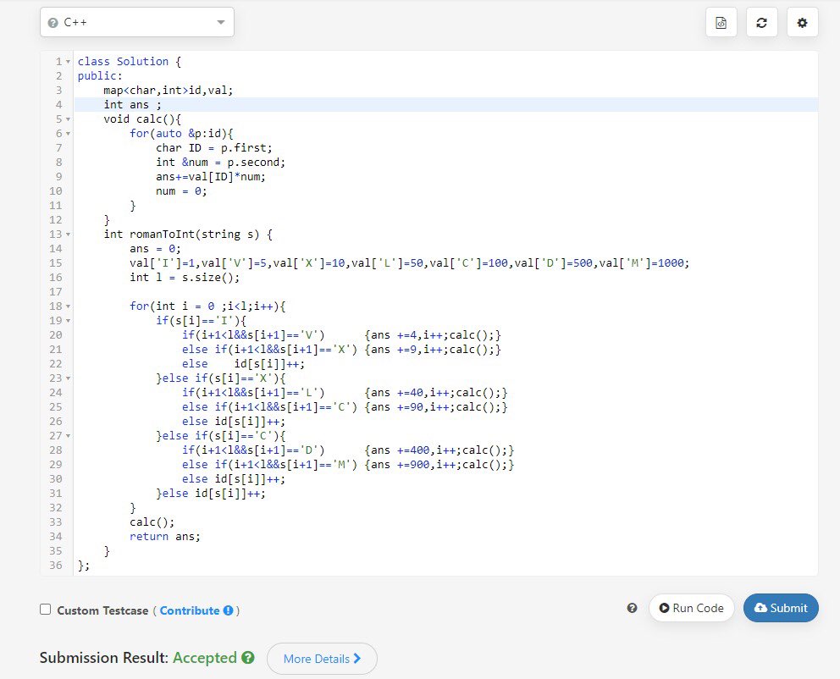
Task: Click the code snippet document icon
Action: (721, 23)
